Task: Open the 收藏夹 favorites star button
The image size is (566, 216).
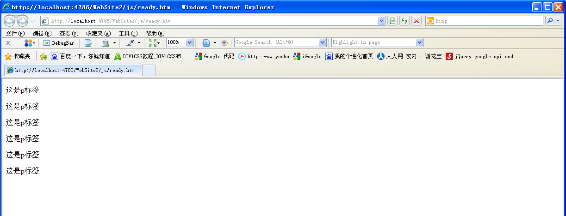Action: coord(18,56)
